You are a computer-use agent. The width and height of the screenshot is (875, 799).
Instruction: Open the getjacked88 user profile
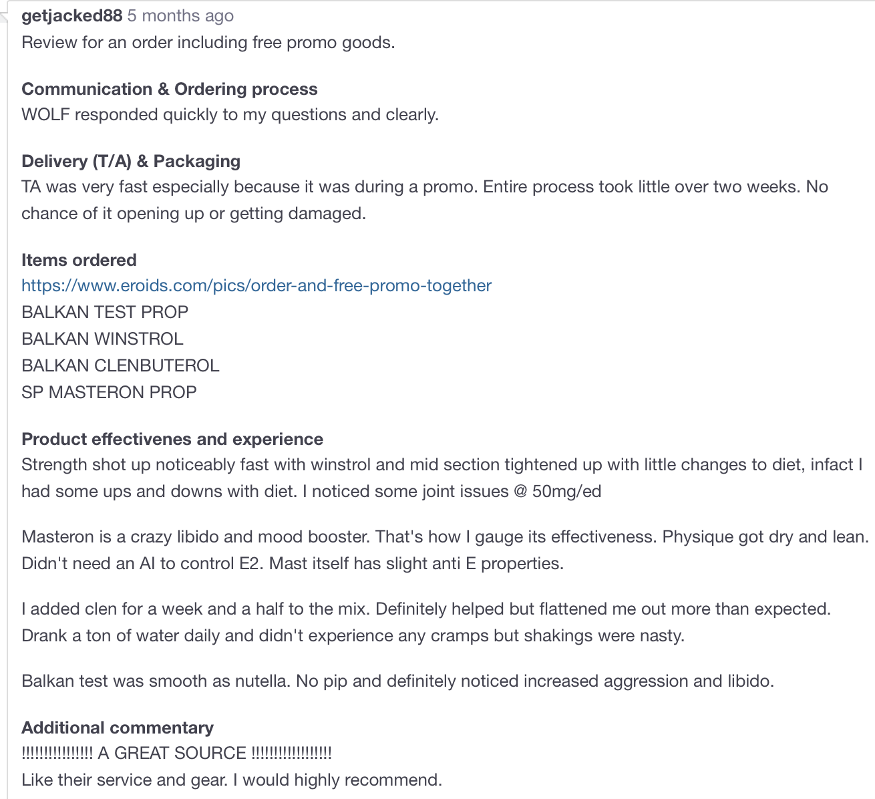tap(71, 16)
